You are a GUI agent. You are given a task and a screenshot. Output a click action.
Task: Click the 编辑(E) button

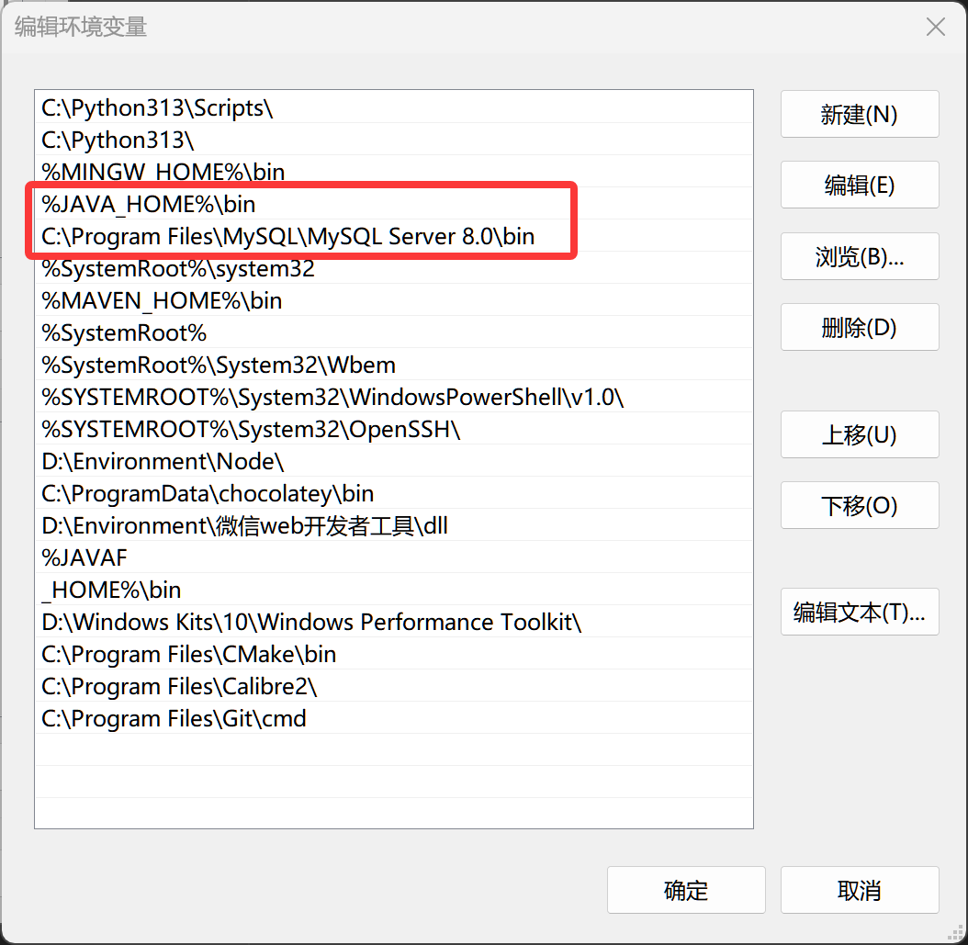pos(860,186)
